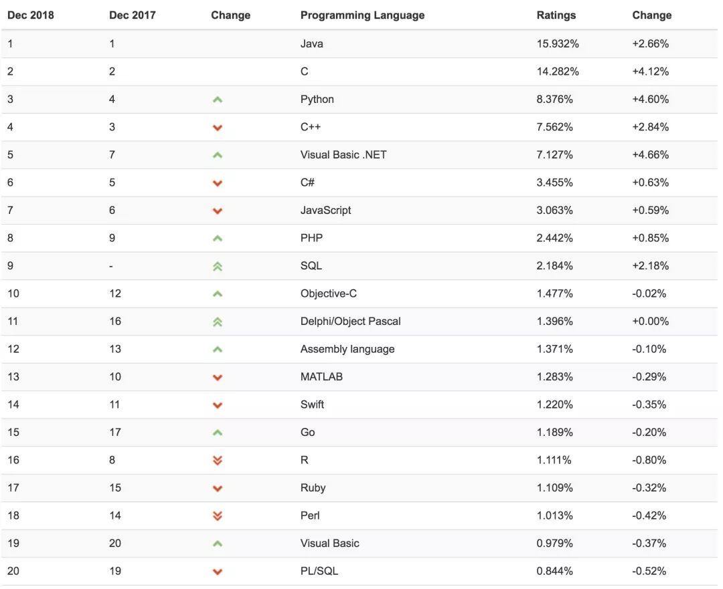
Task: Click the double green up arrow beside SQL
Action: (x=218, y=266)
